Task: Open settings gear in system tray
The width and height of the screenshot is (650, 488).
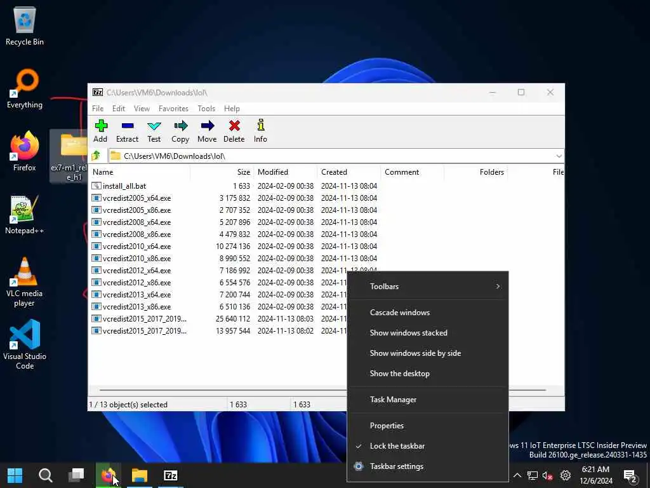Action: [x=566, y=475]
